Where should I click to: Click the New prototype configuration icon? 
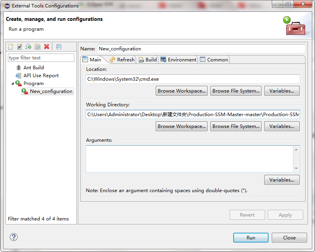[20, 46]
